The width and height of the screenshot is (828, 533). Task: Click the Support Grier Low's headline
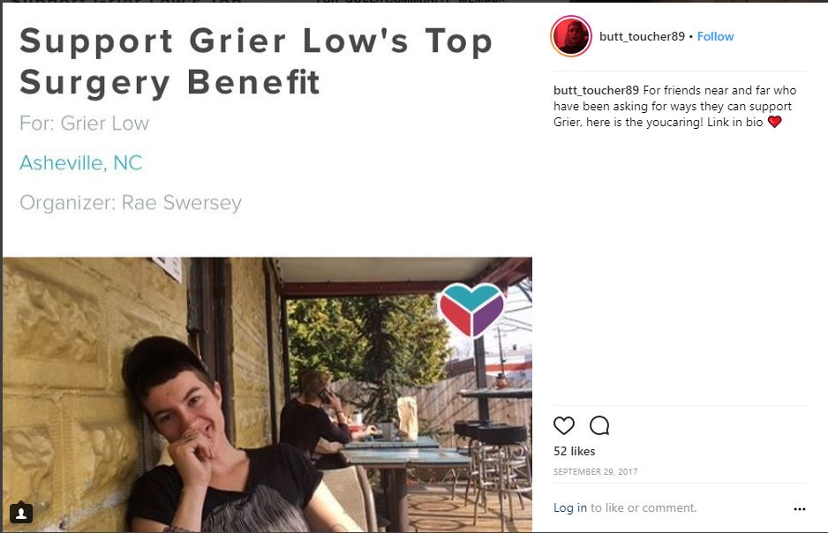pyautogui.click(x=256, y=61)
